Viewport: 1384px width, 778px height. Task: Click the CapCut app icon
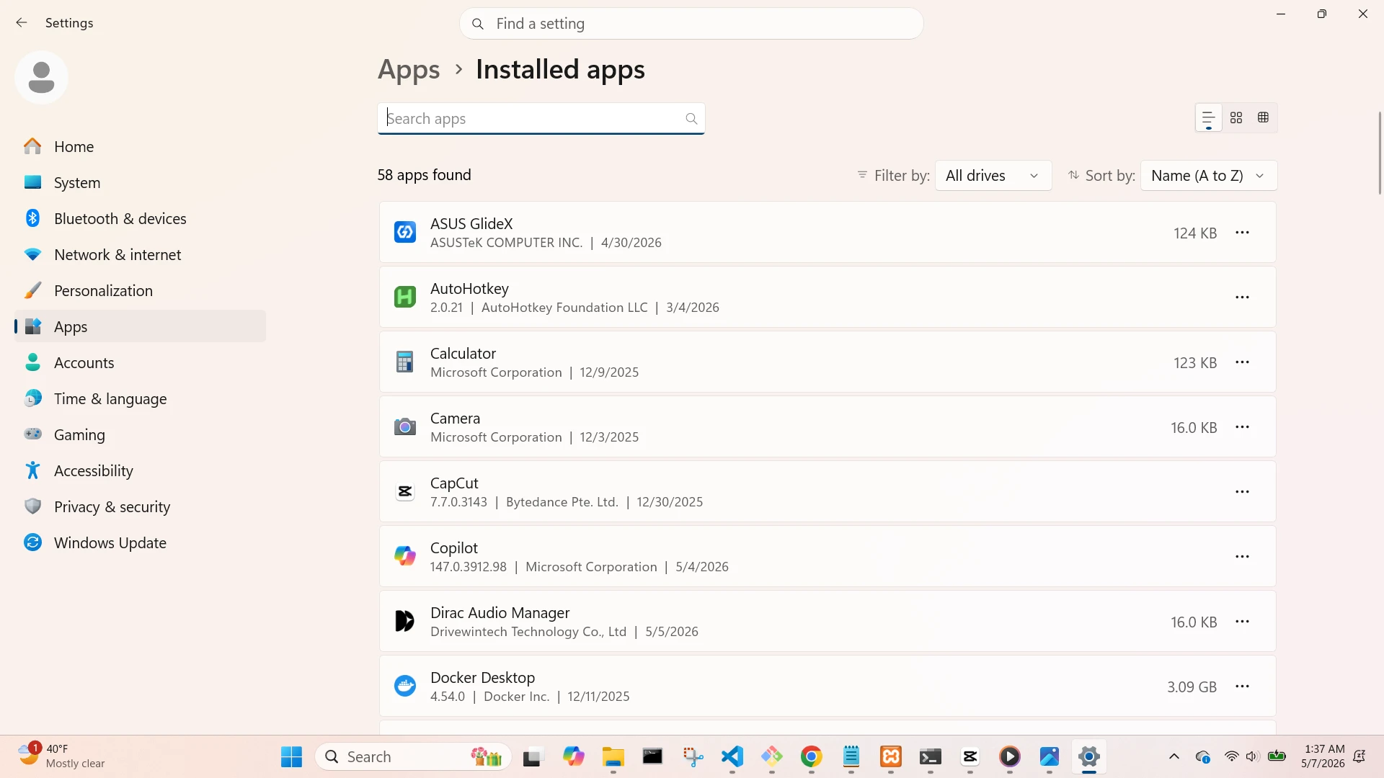[405, 491]
